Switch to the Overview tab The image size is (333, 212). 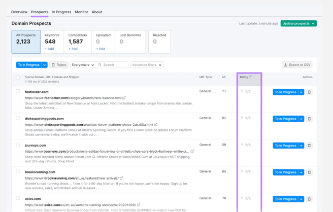pyautogui.click(x=19, y=12)
